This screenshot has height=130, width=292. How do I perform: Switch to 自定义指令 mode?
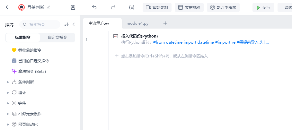[58, 38]
